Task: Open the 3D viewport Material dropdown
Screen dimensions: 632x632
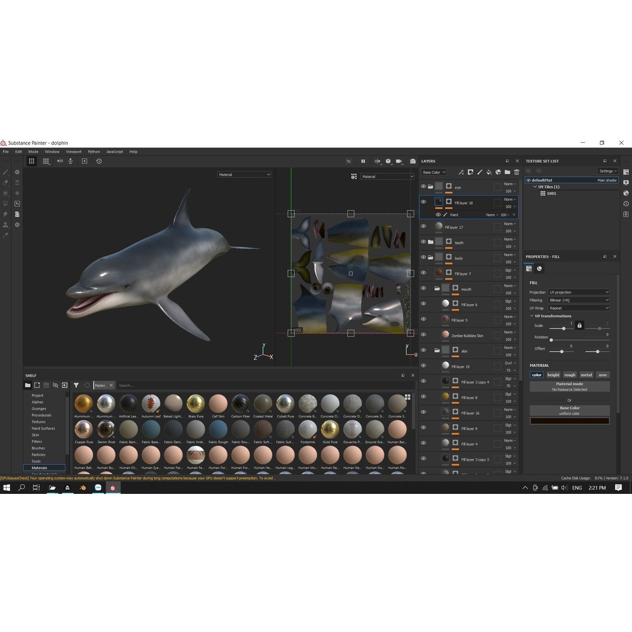Action: (x=244, y=174)
